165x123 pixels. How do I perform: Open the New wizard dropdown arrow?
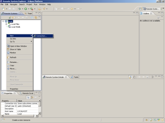click(7, 9)
